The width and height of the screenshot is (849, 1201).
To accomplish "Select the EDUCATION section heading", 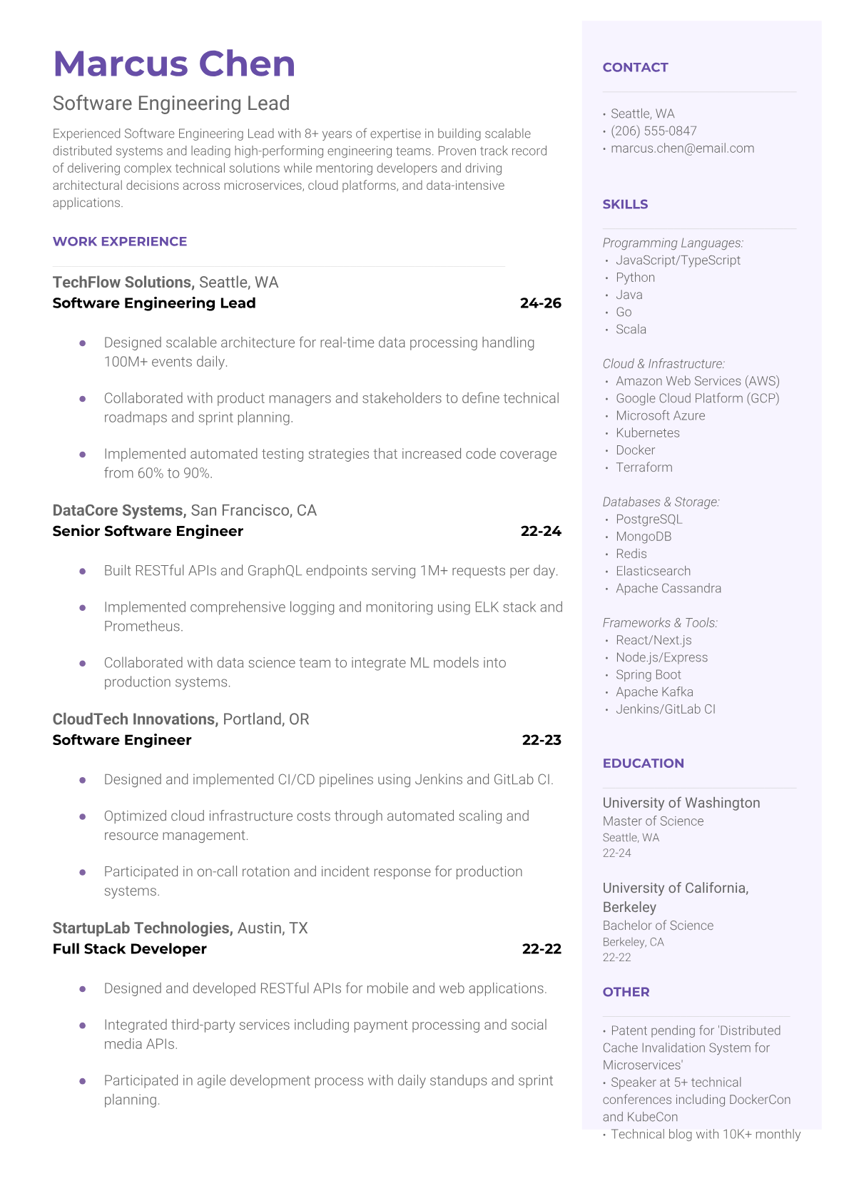I will tap(643, 763).
